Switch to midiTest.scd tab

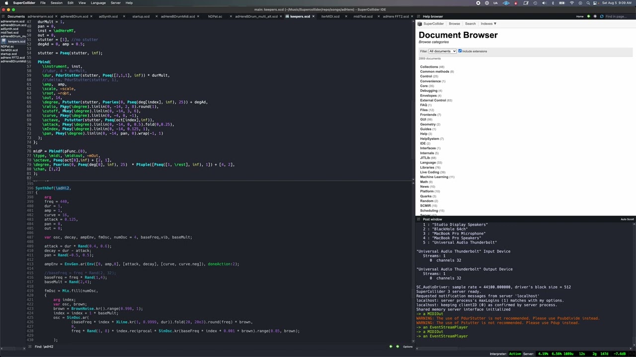pos(363,16)
